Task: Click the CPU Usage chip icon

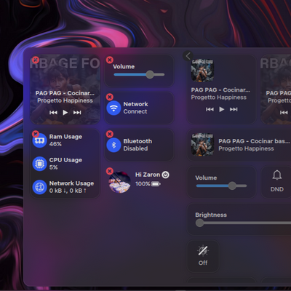Action: 39,164
